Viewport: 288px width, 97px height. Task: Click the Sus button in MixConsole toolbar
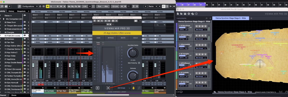click(99, 6)
